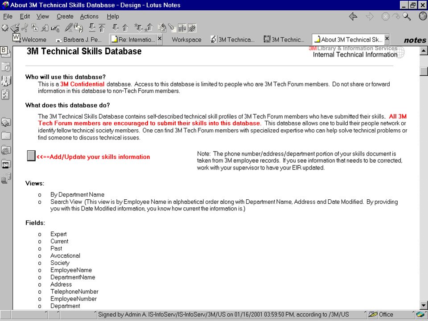Click the magnifying glass Search icon

(407, 16)
